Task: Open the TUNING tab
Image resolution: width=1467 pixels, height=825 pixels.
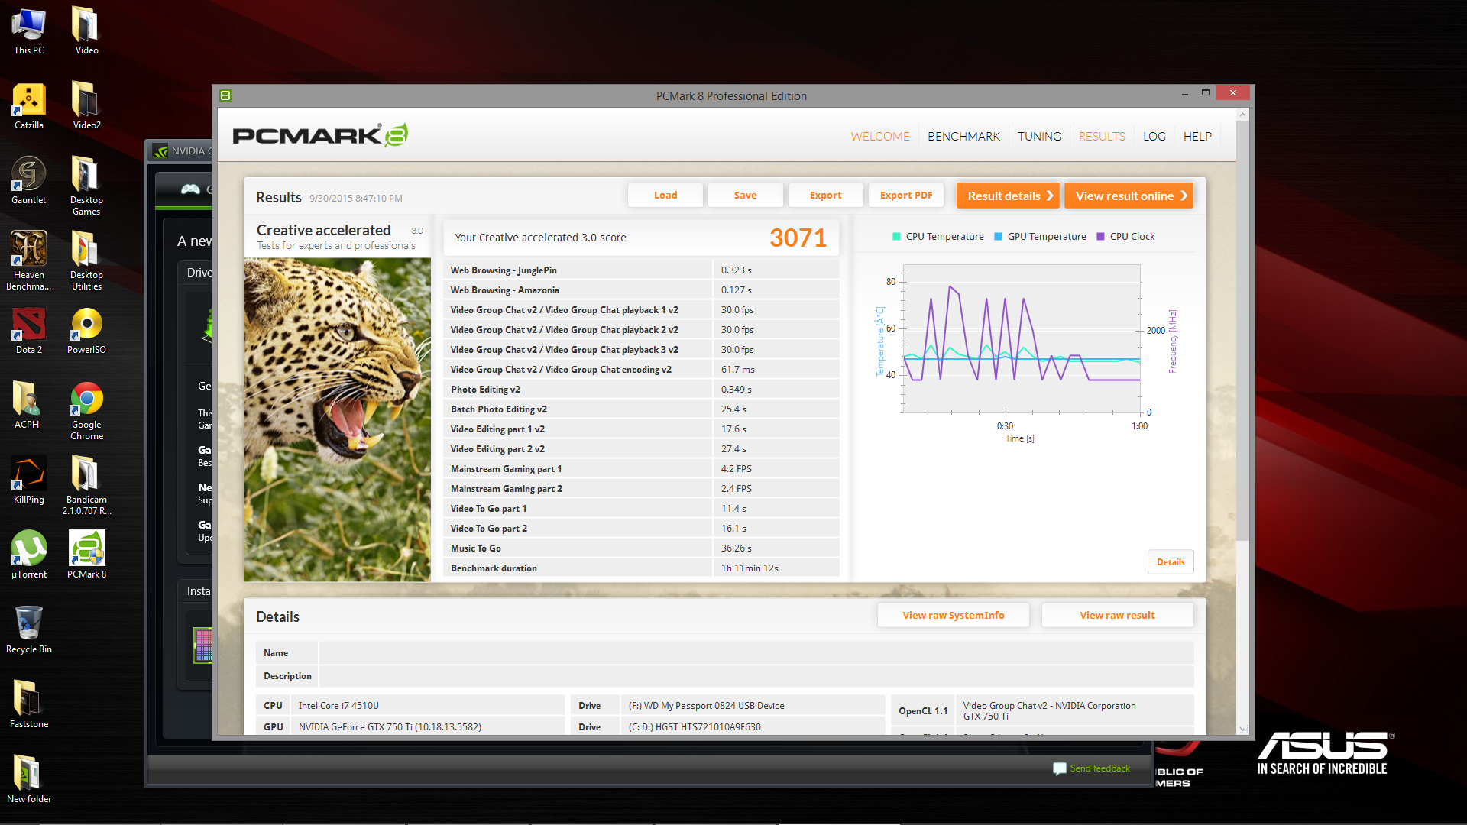Action: click(x=1038, y=136)
